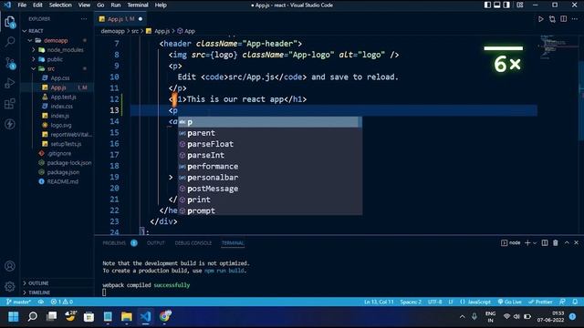The height and width of the screenshot is (328, 584).
Task: Click the npm run build link
Action: click(224, 271)
